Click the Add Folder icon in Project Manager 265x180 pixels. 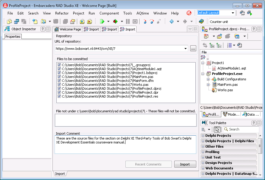[219, 36]
